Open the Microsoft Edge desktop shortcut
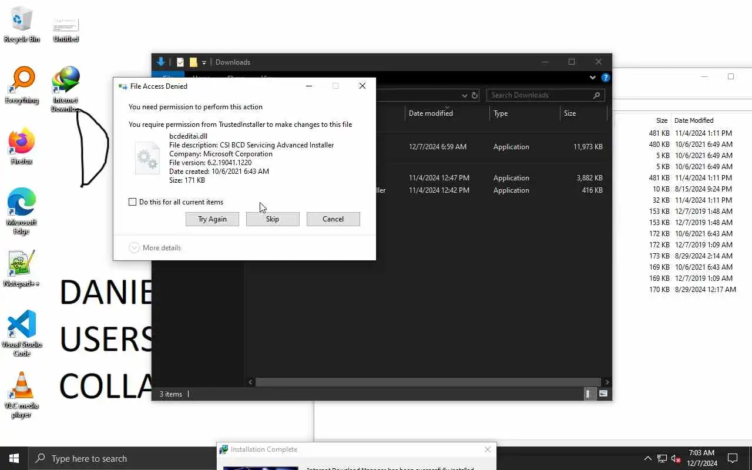Image resolution: width=752 pixels, height=470 pixels. point(22,211)
